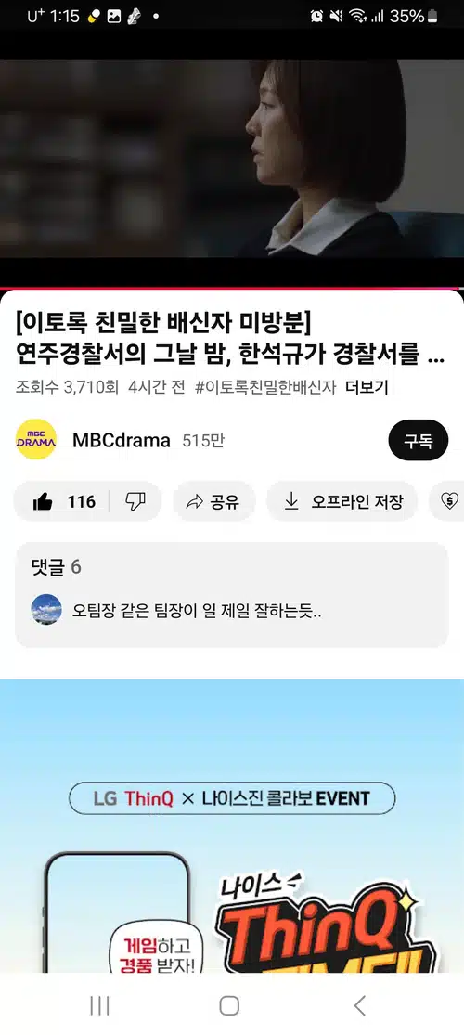This screenshot has width=464, height=1035.
Task: Tap the Android back arrow
Action: coord(359,1005)
